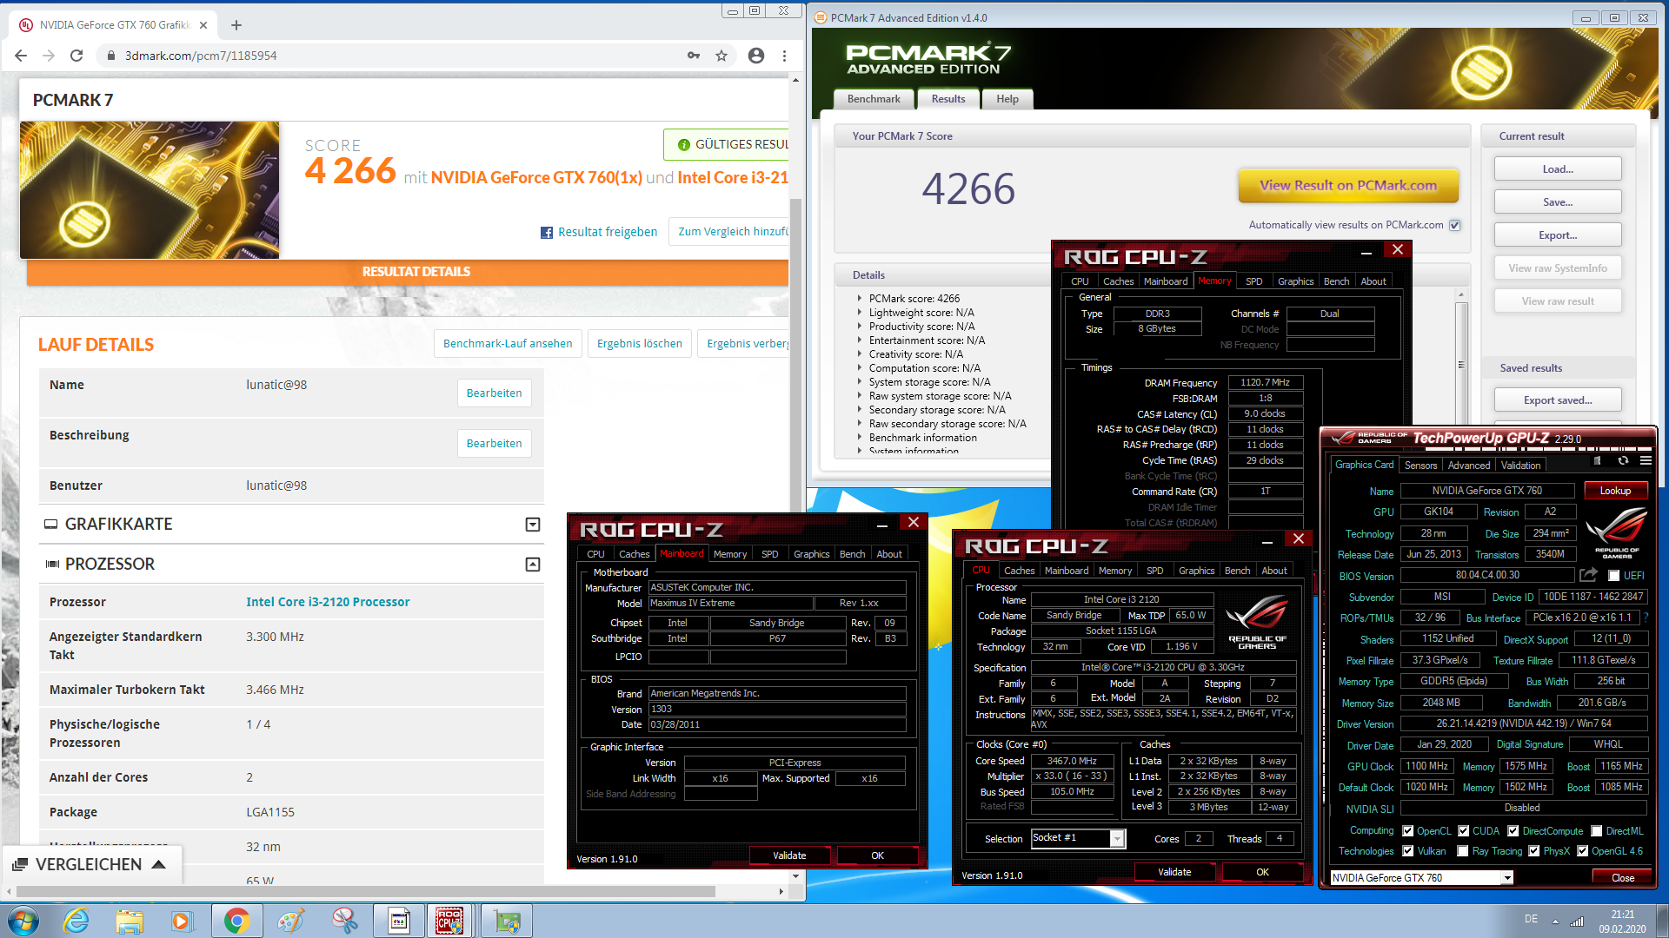Screen dimensions: 1669x938
Task: Go forward in the Chrome browser
Action: click(x=49, y=56)
